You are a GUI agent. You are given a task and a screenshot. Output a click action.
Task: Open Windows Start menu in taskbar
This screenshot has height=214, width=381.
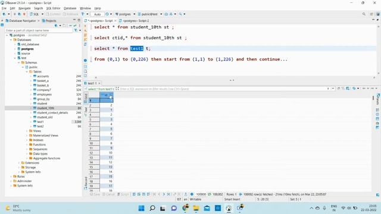(141, 208)
